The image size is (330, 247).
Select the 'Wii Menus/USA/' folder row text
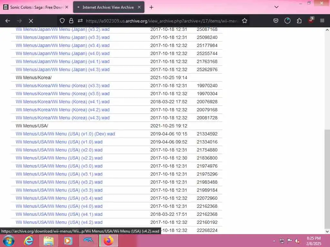32,126
